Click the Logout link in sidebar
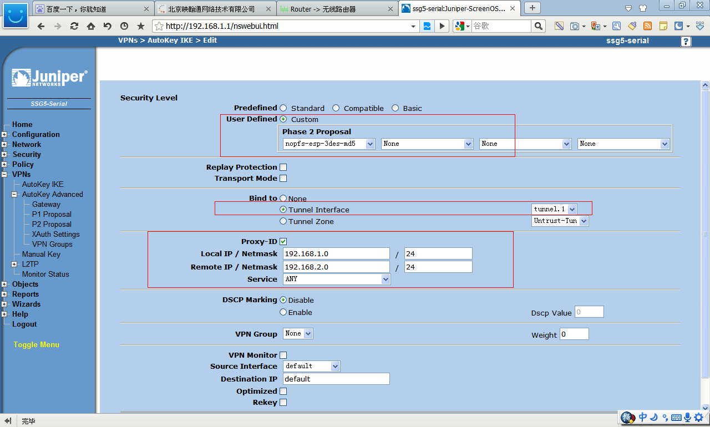 (x=24, y=324)
